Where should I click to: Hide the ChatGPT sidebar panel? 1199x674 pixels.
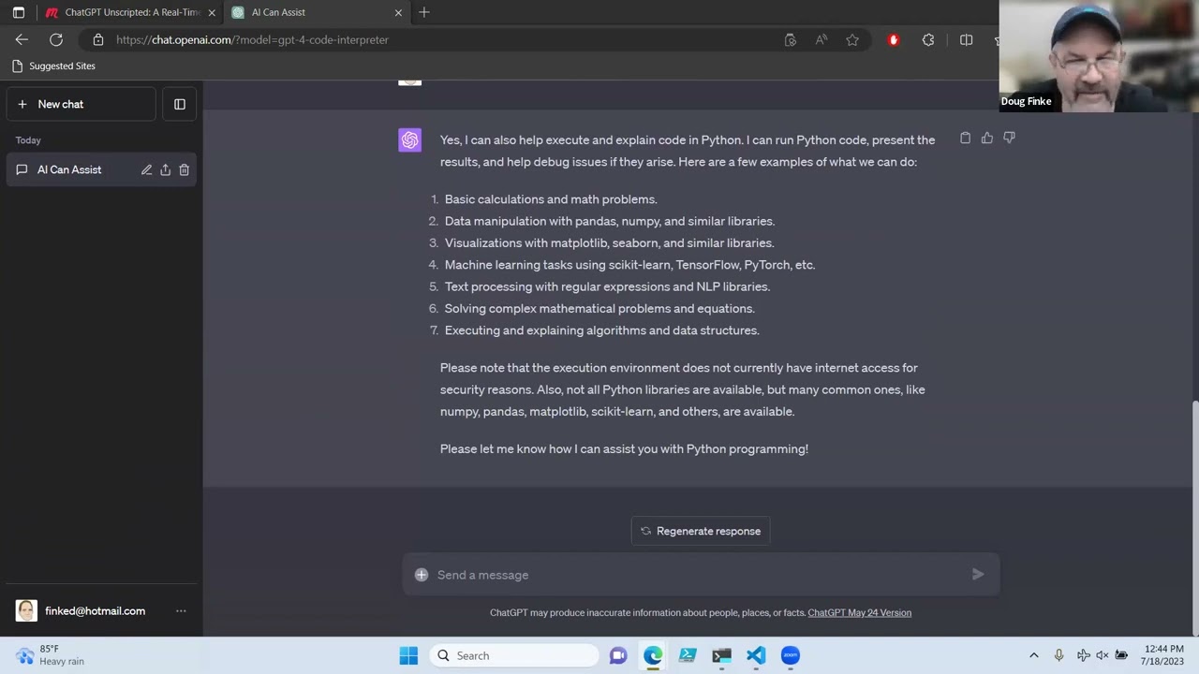point(180,104)
